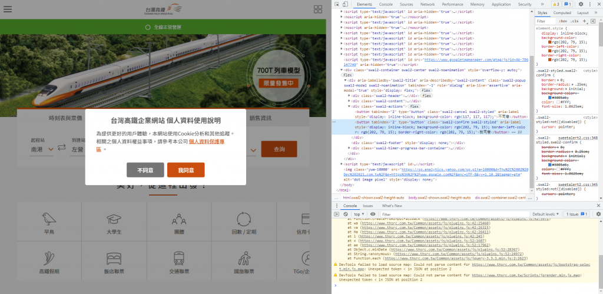The image size is (603, 294).
Task: Open the sweetalert2.css:348 source link
Action: [578, 138]
